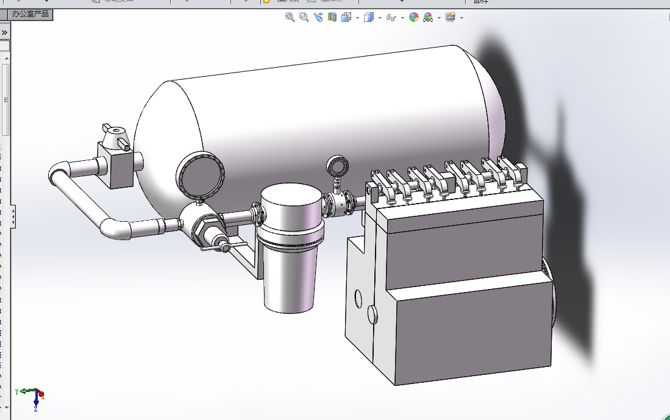Click the View Settings monitor icon
The height and width of the screenshot is (420, 670).
coord(451,18)
